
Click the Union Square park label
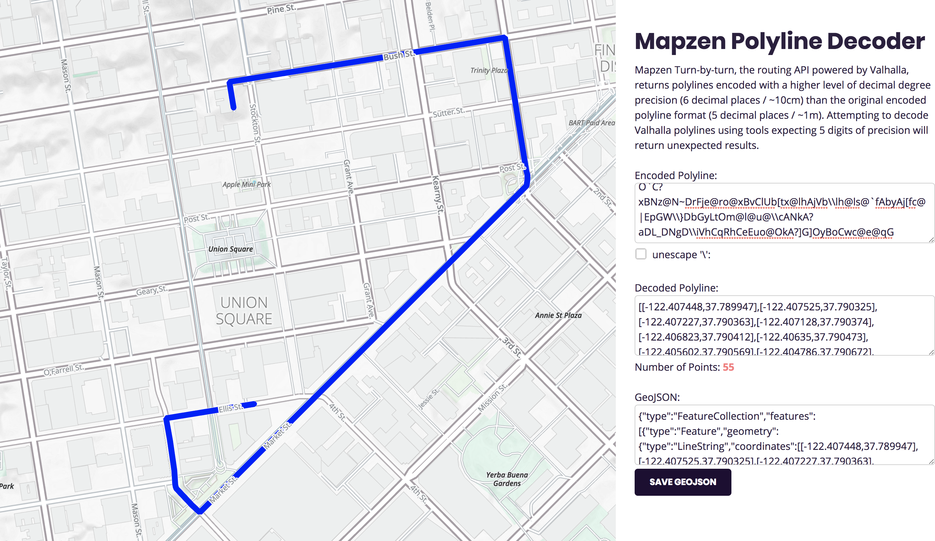tap(230, 249)
